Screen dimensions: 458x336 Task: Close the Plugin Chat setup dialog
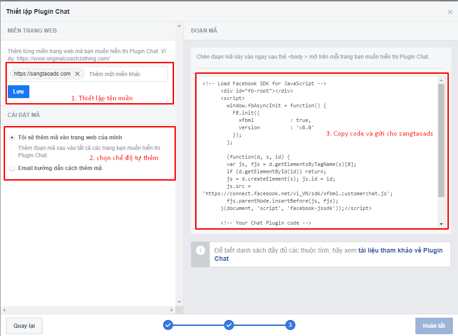coord(450,12)
